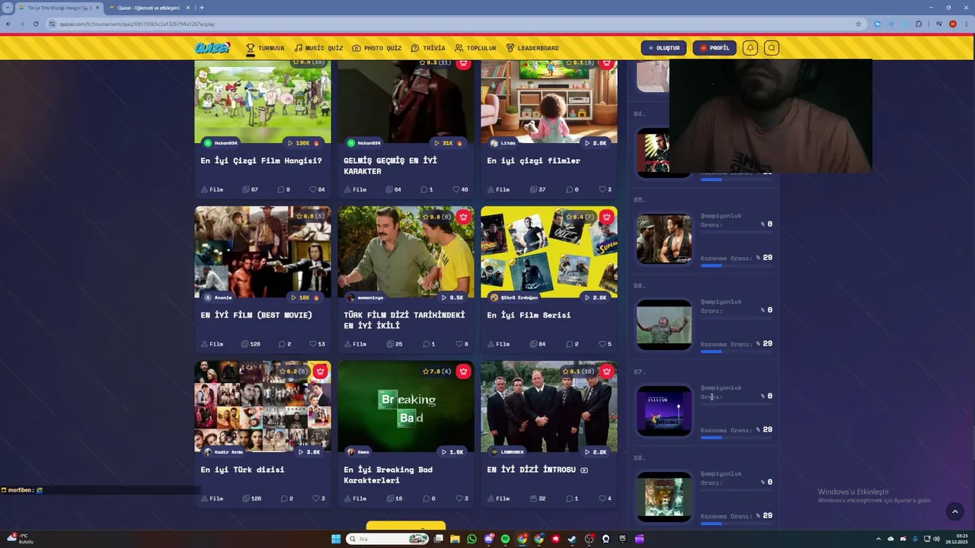Click ranking item 67 La La Land thumbnail
The width and height of the screenshot is (975, 548).
664,411
